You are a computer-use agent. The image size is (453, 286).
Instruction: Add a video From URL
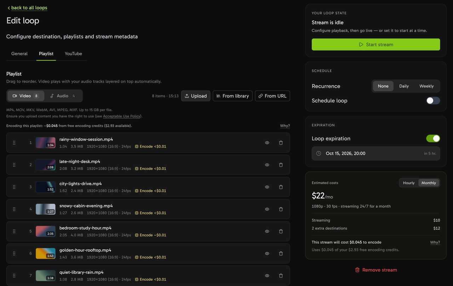273,96
